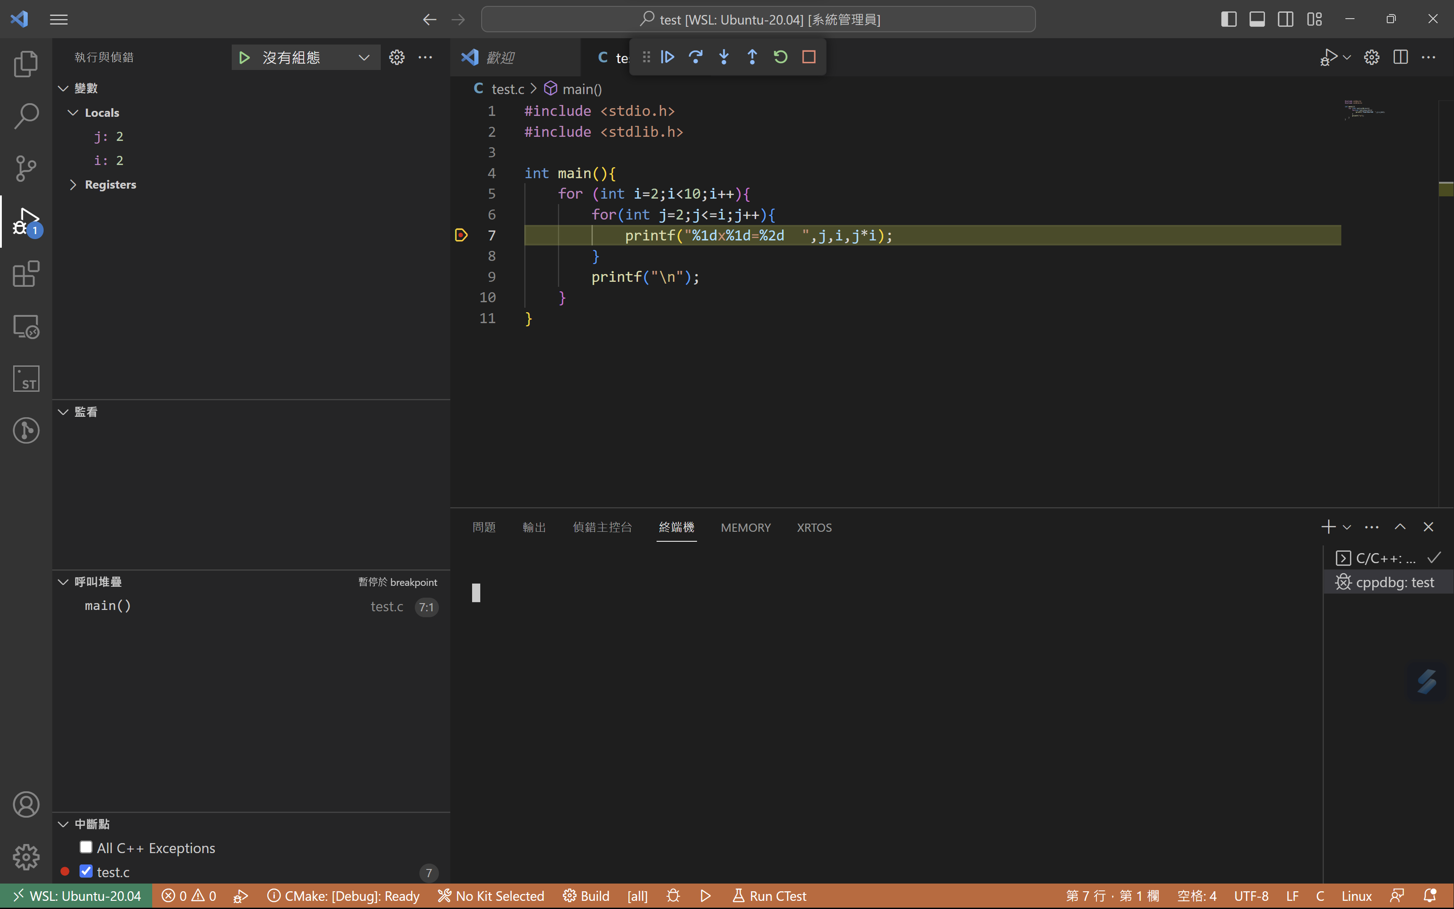Uncheck the test.c breakpoint checkbox
This screenshot has width=1454, height=909.
[x=86, y=871]
